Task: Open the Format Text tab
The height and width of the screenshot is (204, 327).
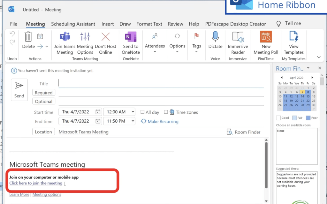Action: click(x=149, y=24)
